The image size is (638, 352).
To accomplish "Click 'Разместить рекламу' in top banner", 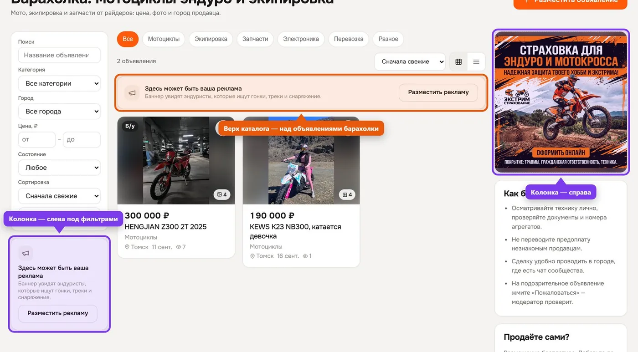I will [438, 92].
